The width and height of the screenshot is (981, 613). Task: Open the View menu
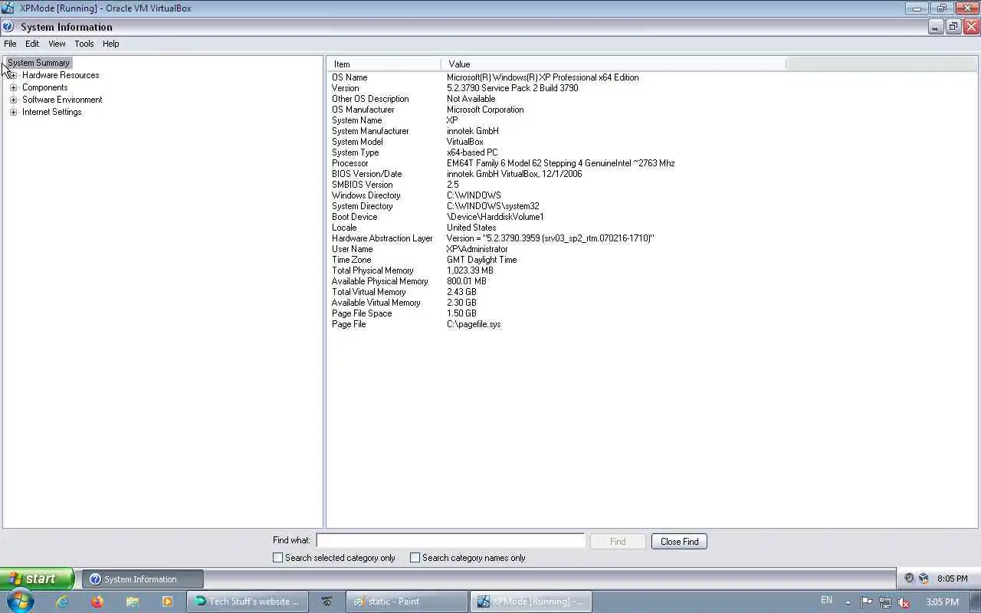(x=57, y=44)
